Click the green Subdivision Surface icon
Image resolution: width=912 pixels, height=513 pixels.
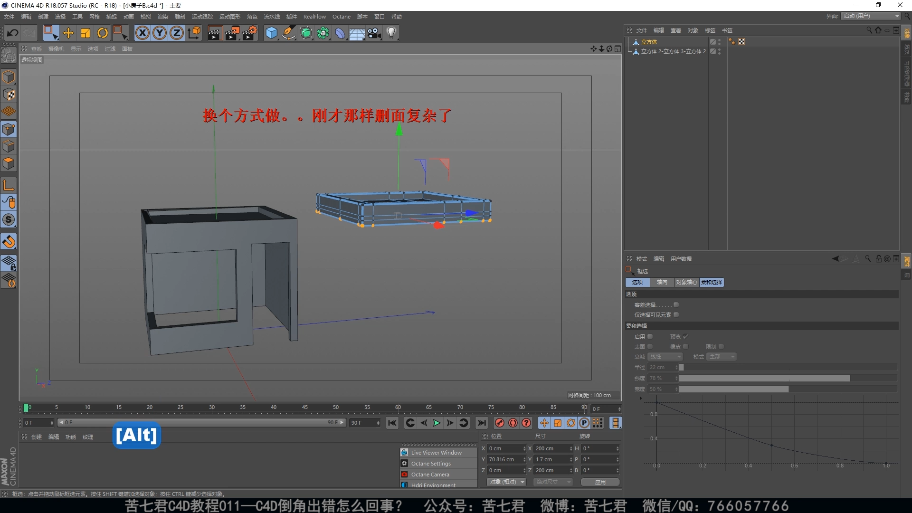306,33
